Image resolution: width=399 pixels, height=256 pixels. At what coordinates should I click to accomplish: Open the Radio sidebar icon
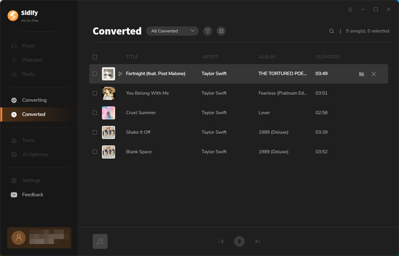(14, 74)
